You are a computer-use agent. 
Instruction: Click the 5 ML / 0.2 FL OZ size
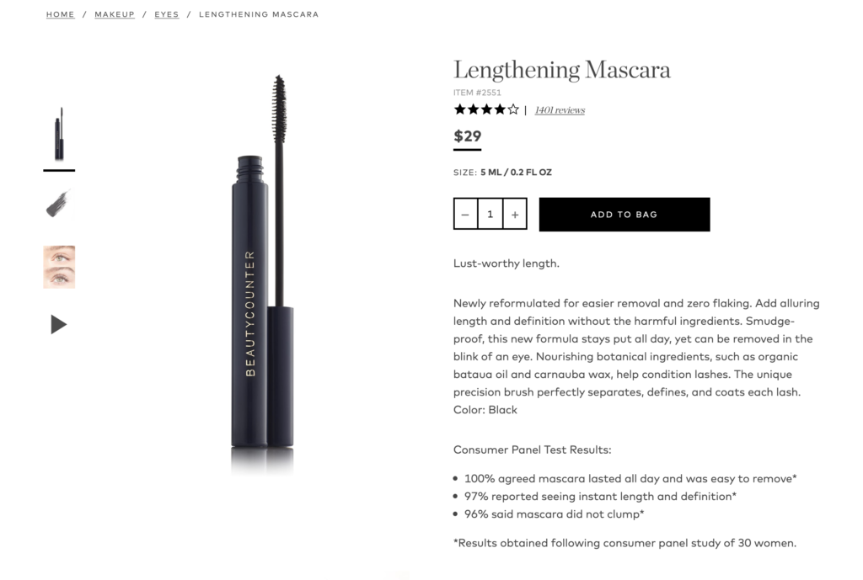tap(516, 172)
